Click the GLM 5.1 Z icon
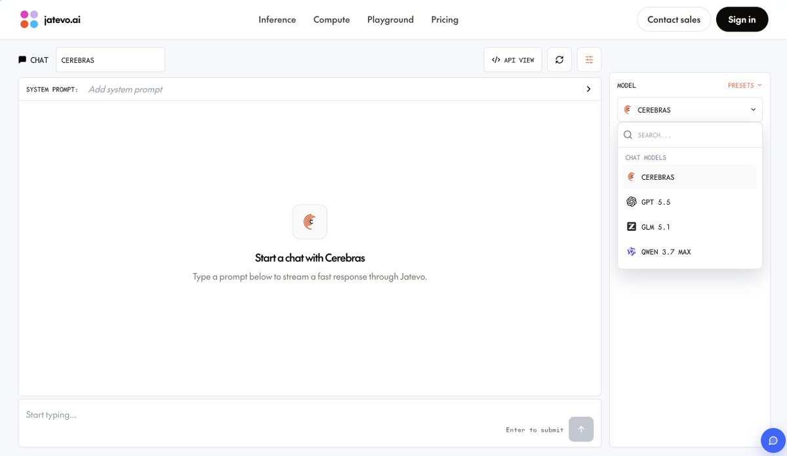The height and width of the screenshot is (456, 787). coord(632,227)
